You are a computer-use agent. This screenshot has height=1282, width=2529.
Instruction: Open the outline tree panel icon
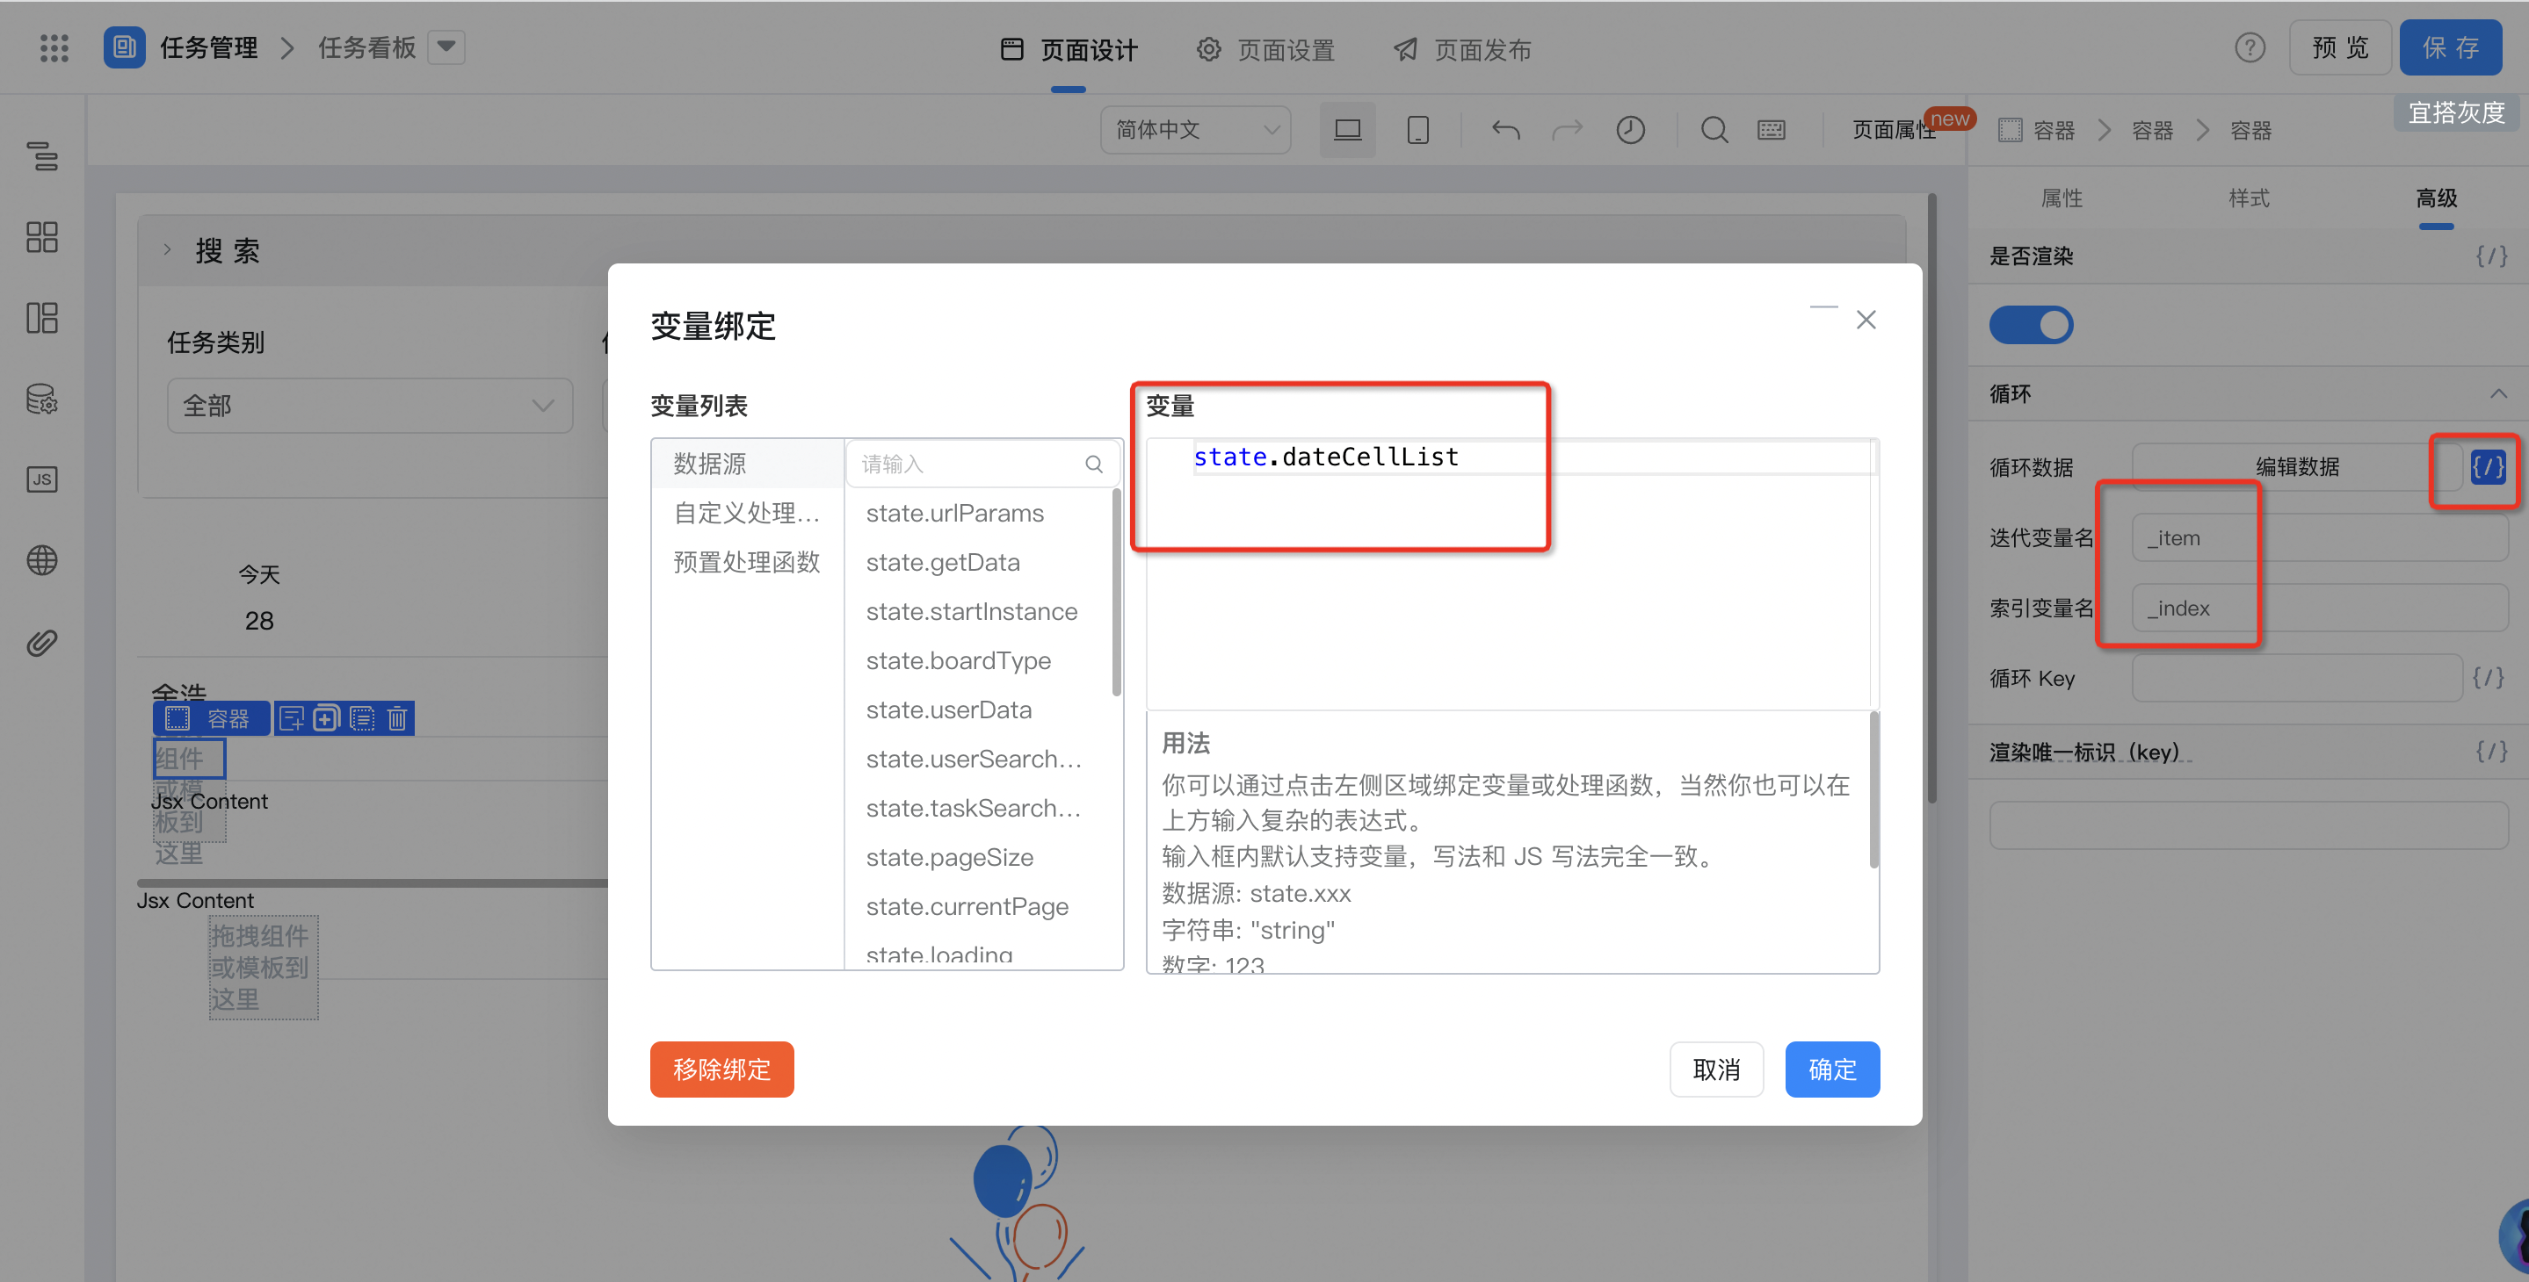(41, 155)
